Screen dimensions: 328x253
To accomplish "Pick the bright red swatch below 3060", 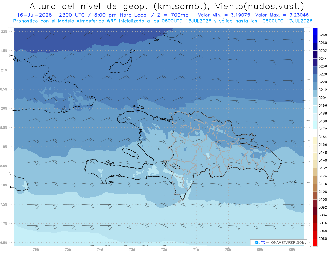I will pos(315,242).
